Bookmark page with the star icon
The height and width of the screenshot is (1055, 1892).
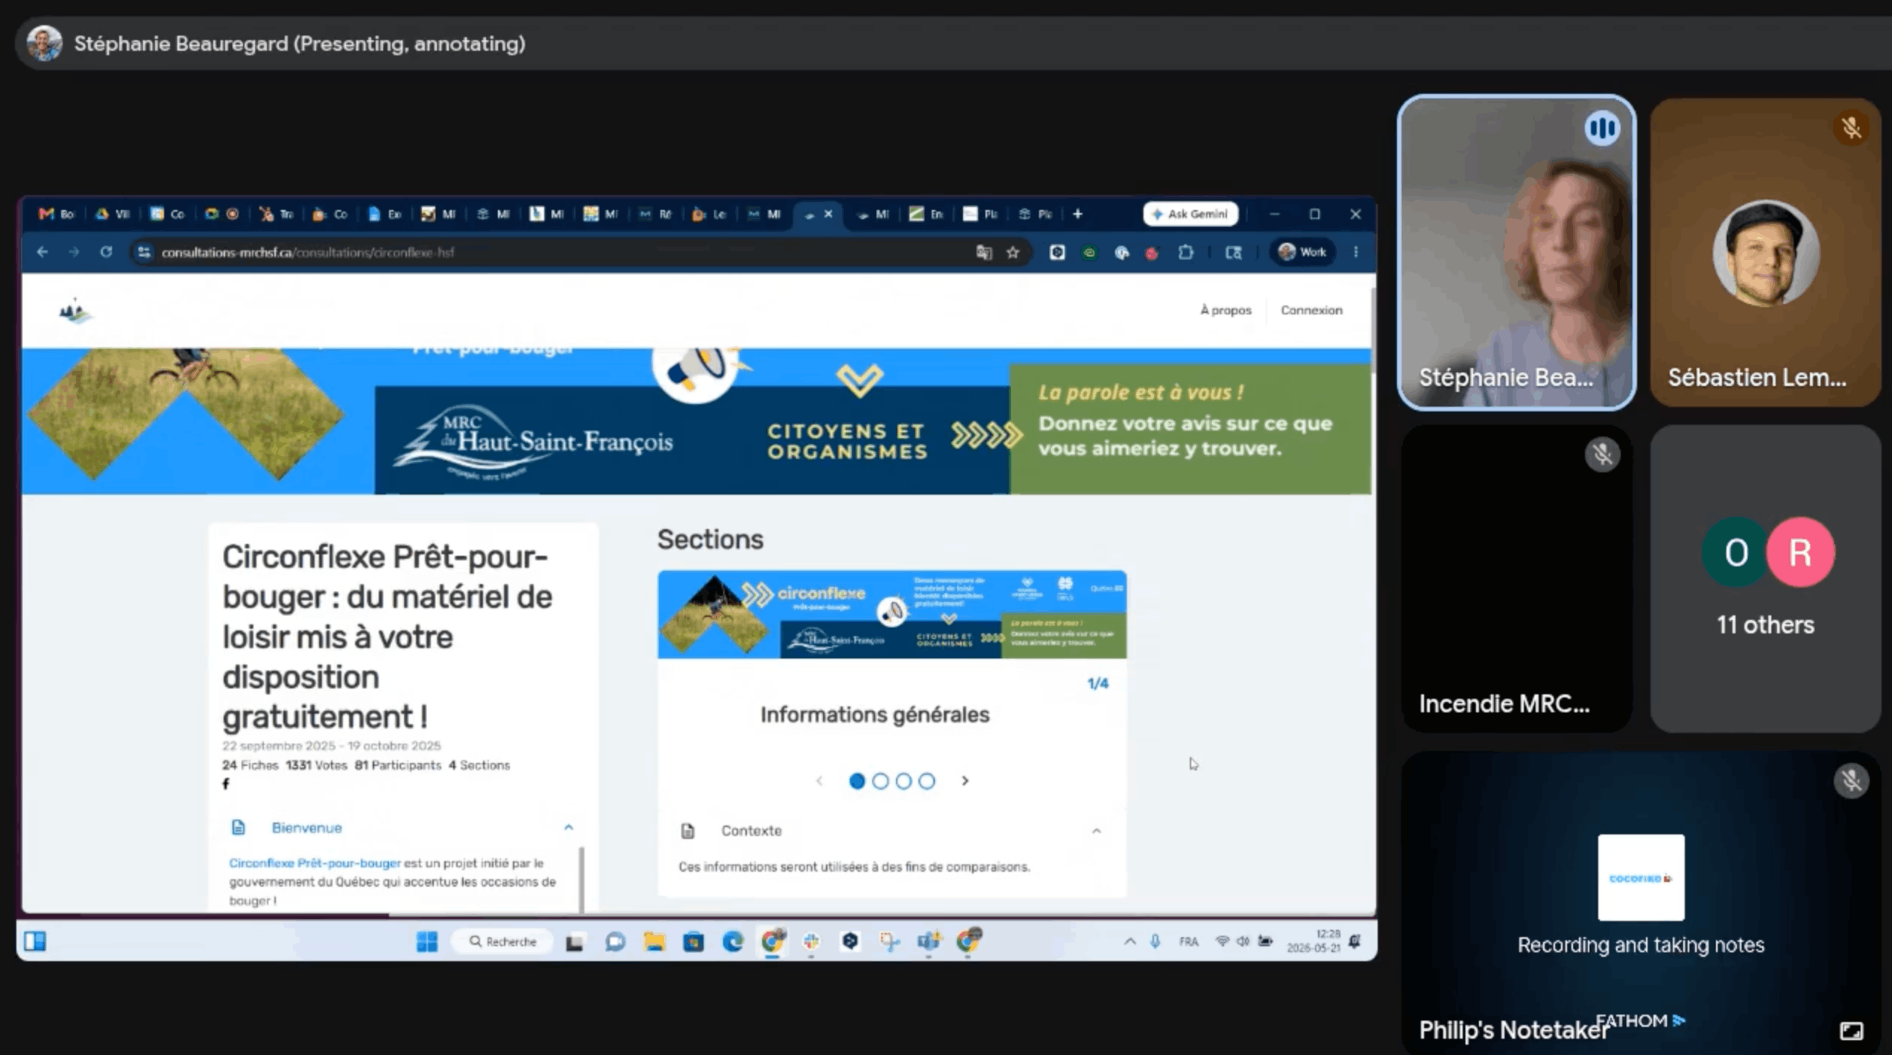point(1012,252)
